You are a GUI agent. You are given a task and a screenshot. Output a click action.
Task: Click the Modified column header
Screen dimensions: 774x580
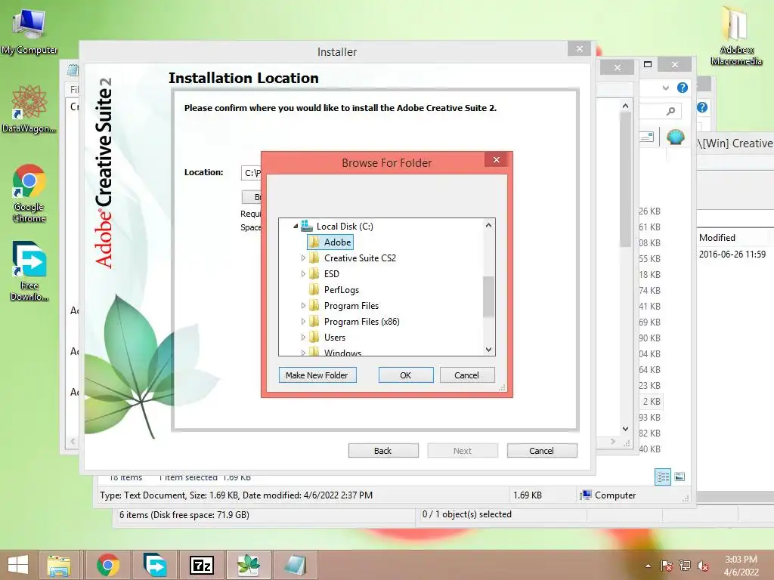click(717, 238)
